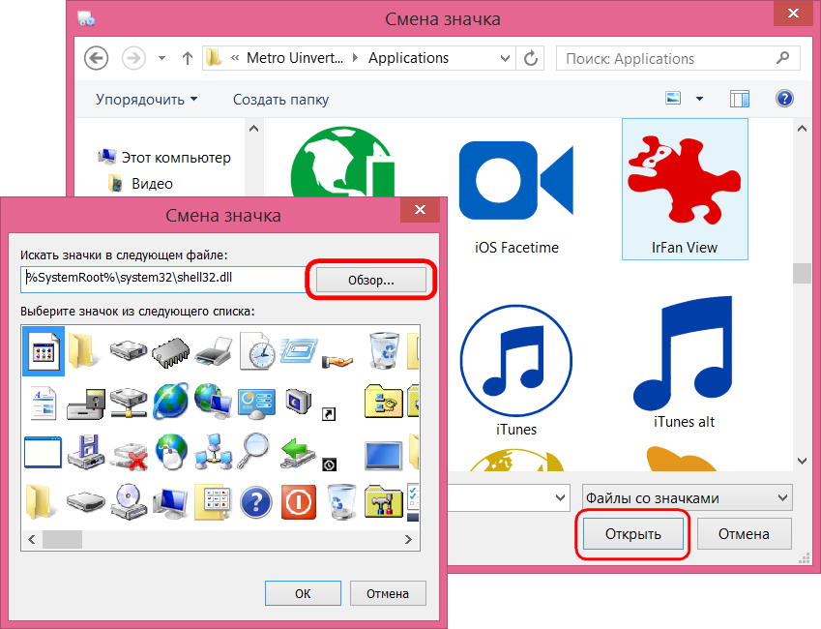
Task: Select the application document icon in the list
Action: [x=44, y=350]
